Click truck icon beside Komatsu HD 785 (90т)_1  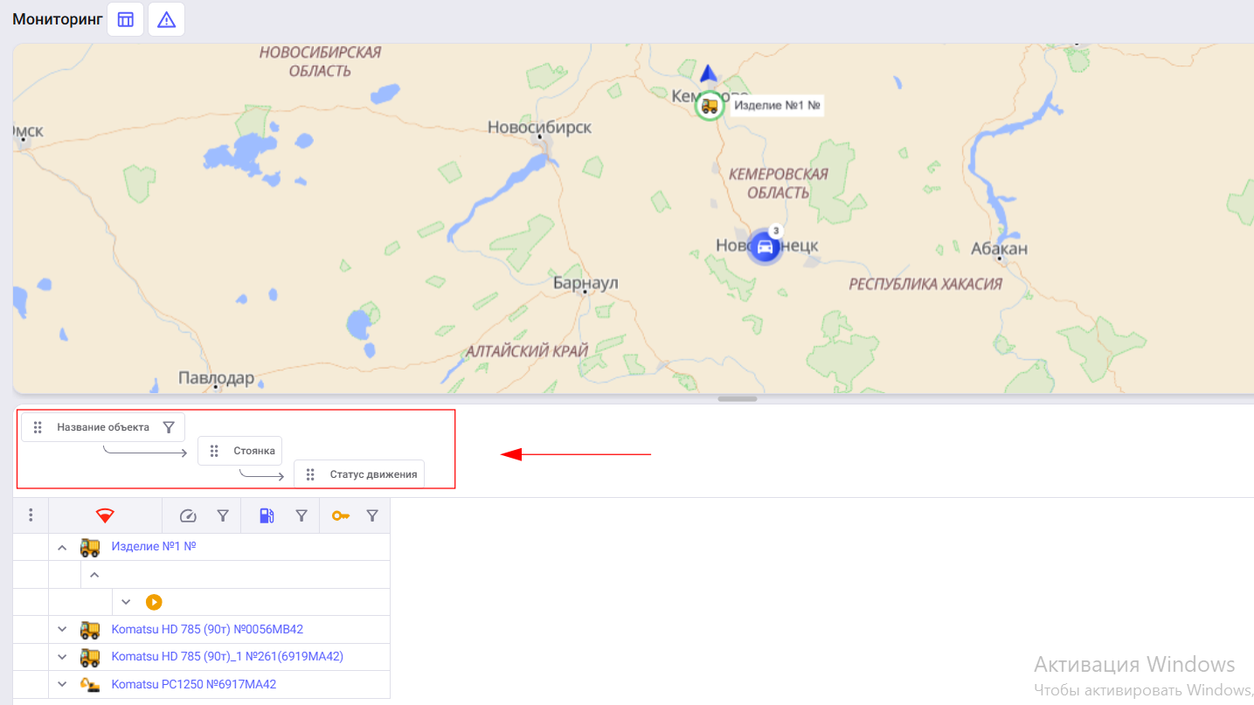tap(90, 656)
